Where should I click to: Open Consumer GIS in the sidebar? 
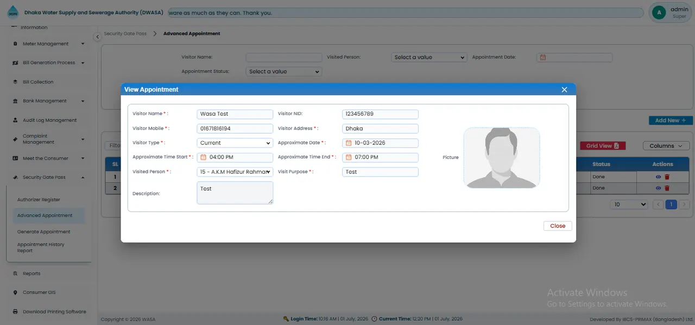pos(39,292)
